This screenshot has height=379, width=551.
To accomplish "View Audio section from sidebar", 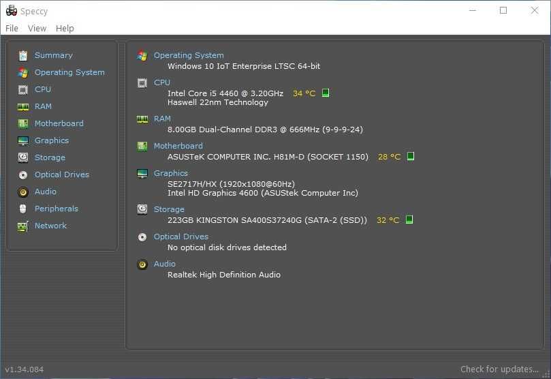I will click(x=46, y=192).
